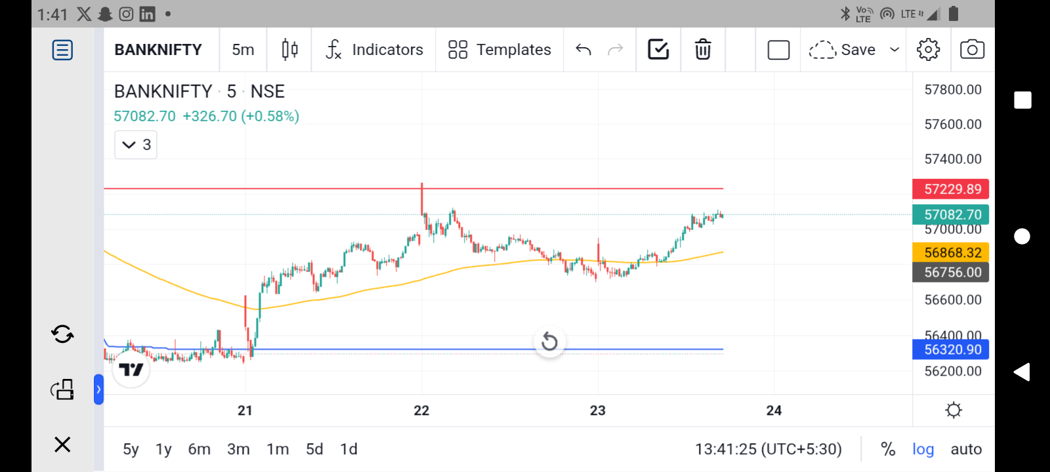Open the candlestick chart style selector

(x=289, y=50)
